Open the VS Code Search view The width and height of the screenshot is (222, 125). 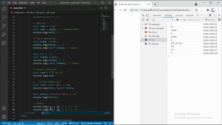[x=4, y=17]
